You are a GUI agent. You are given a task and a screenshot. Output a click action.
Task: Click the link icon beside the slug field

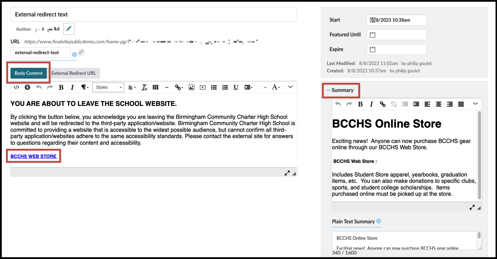click(x=81, y=52)
